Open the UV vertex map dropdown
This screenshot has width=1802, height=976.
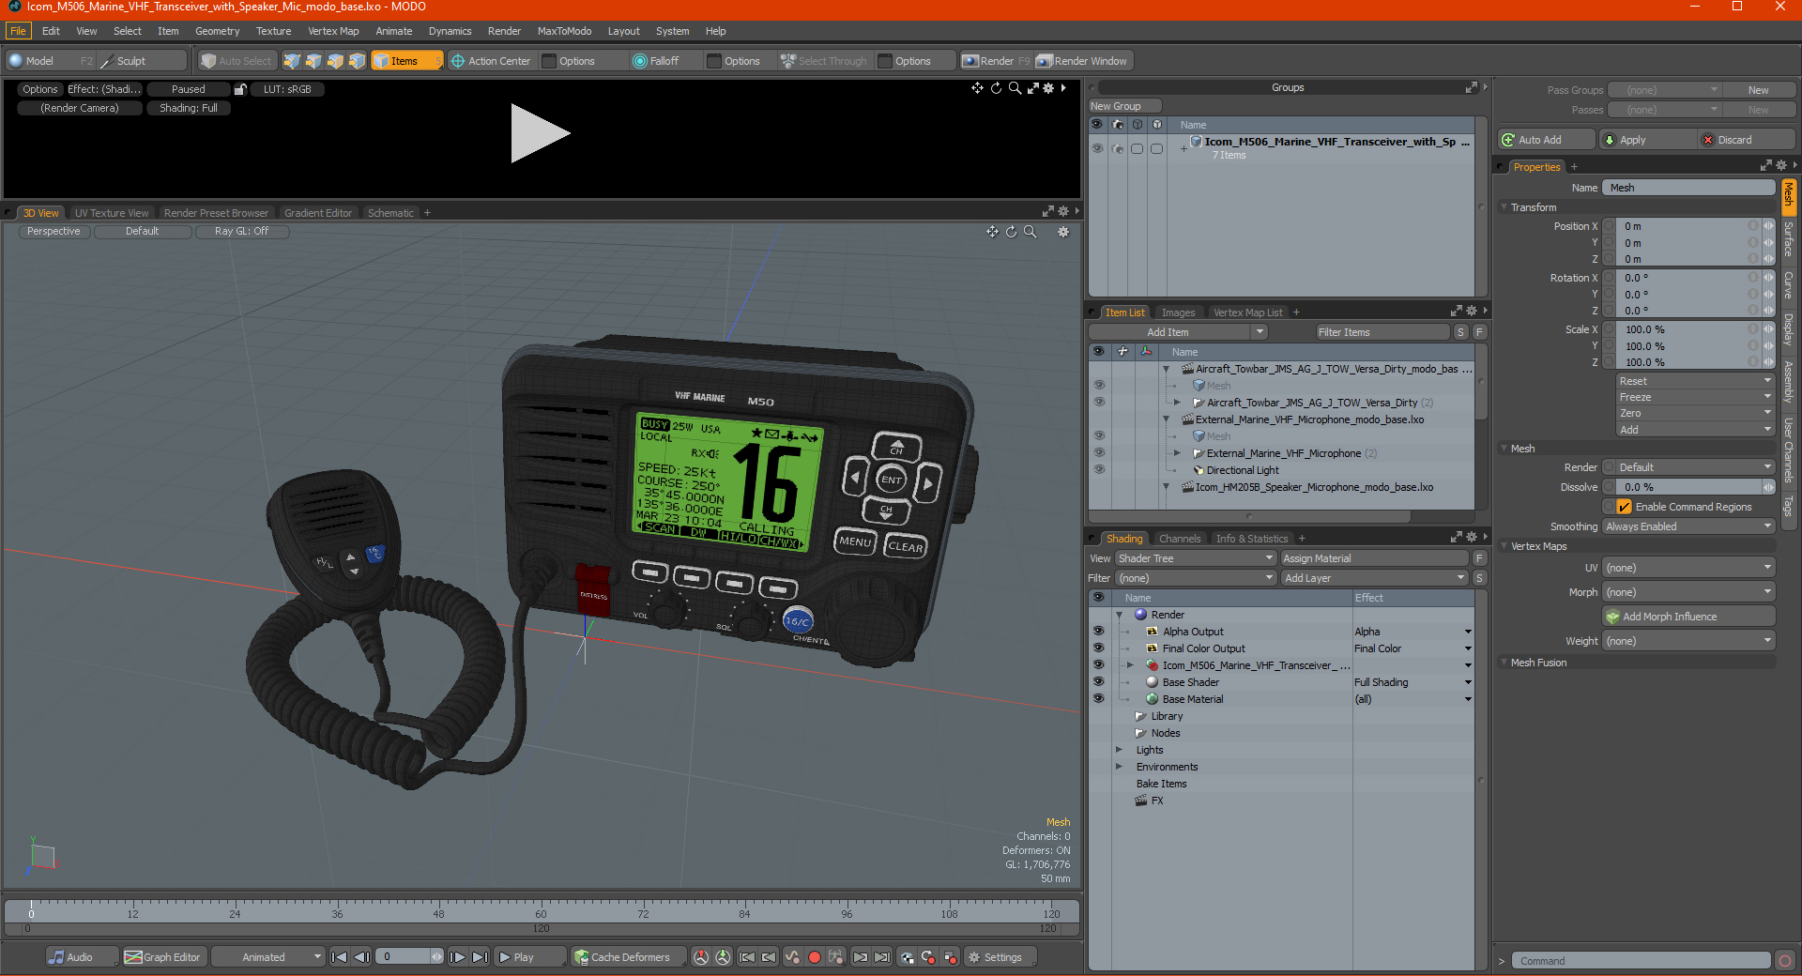pos(1687,568)
